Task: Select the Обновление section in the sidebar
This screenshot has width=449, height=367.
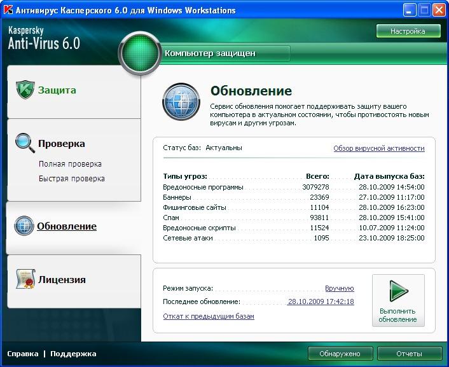Action: coord(67,226)
